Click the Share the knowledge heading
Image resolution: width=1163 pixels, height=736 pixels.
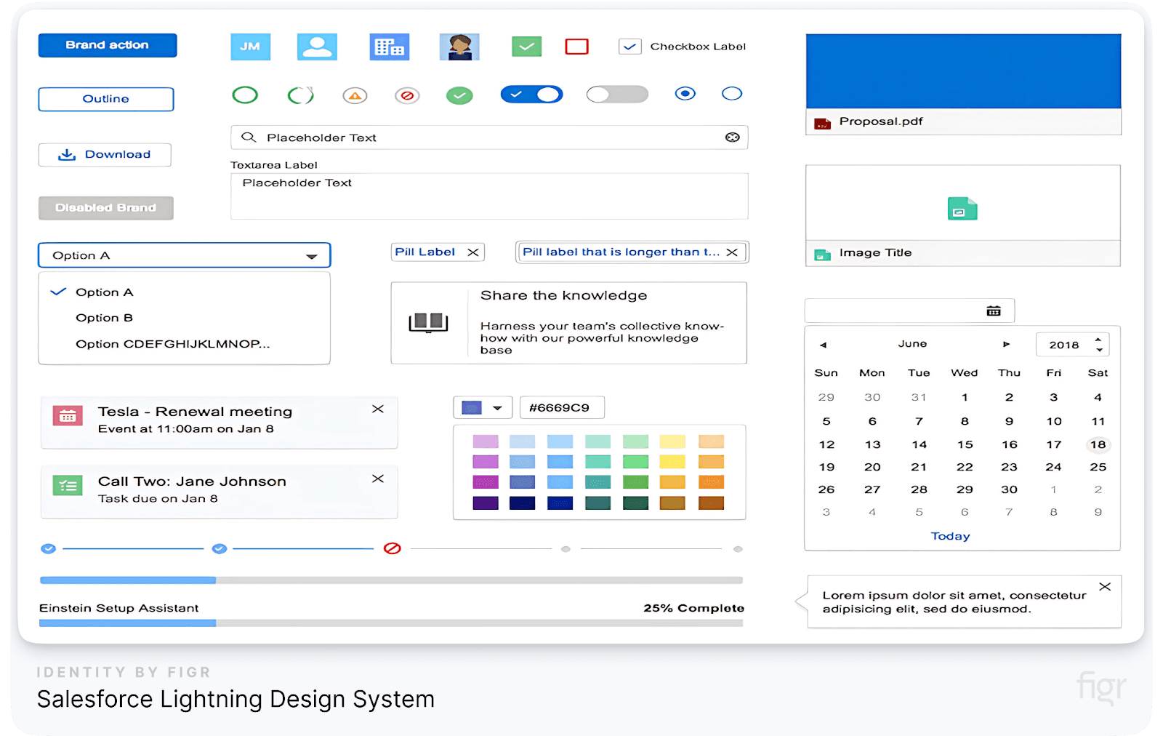click(563, 295)
